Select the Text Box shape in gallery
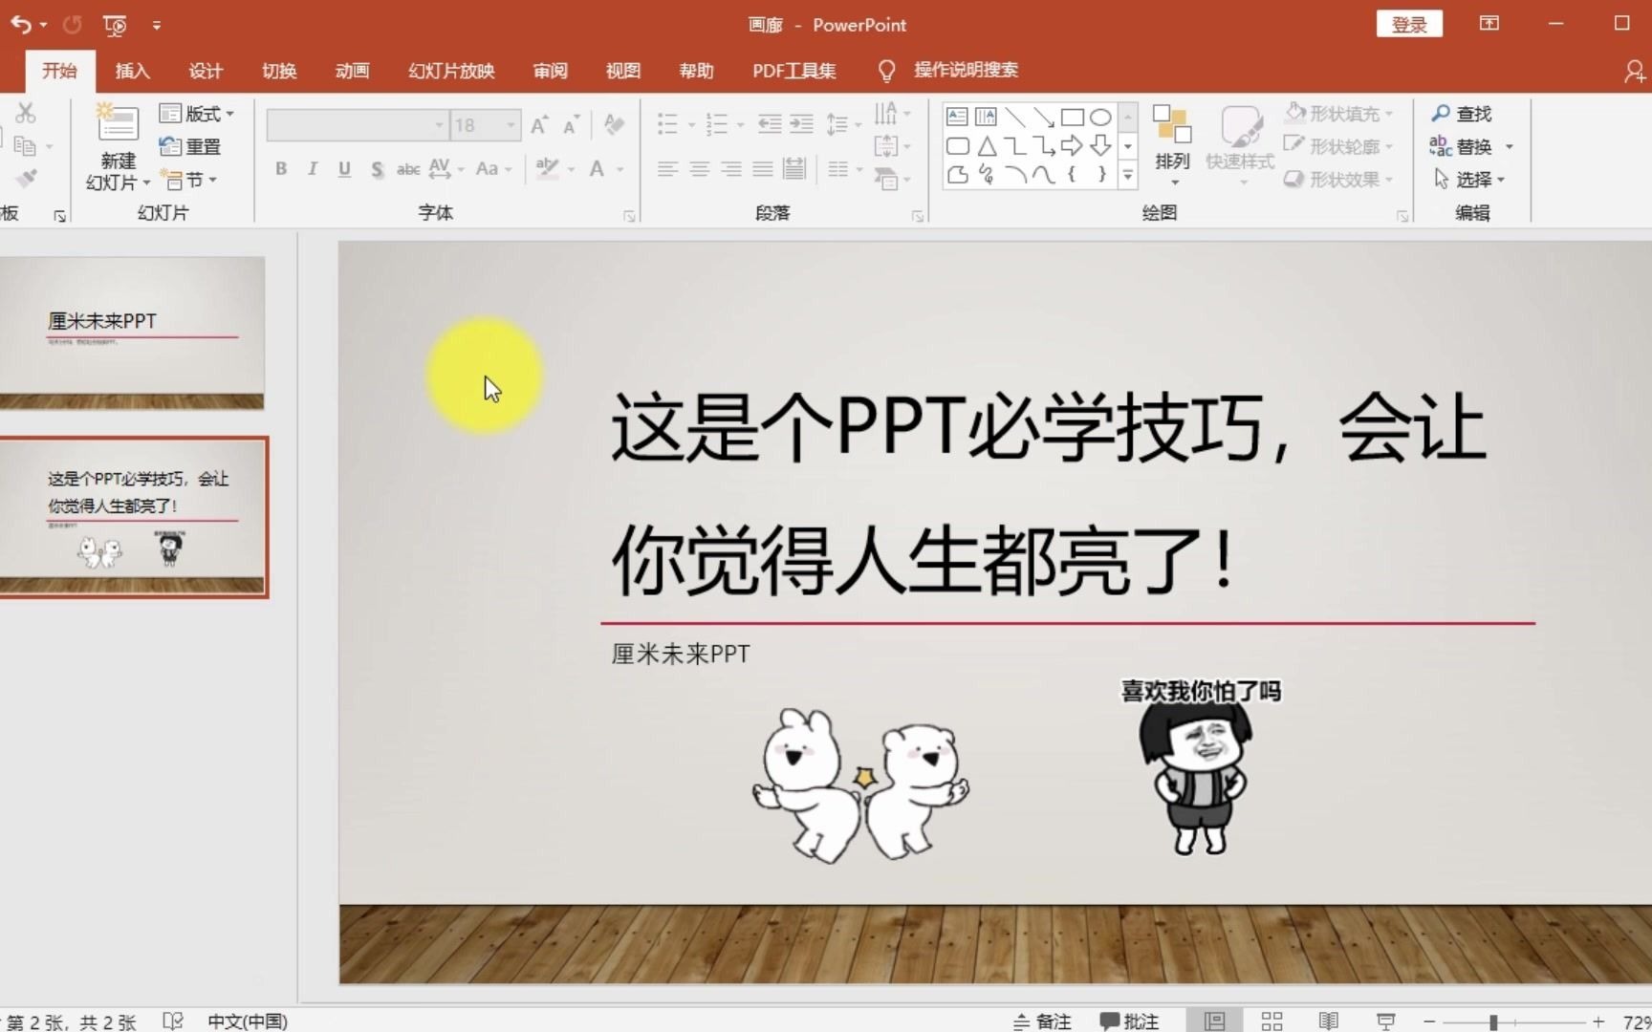Screen dimensions: 1652x1032 click(x=957, y=117)
